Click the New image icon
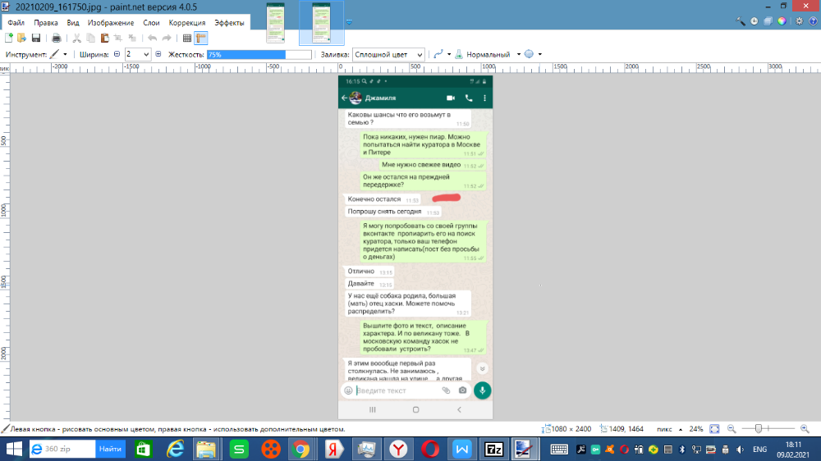Image resolution: width=821 pixels, height=461 pixels. pos(9,38)
